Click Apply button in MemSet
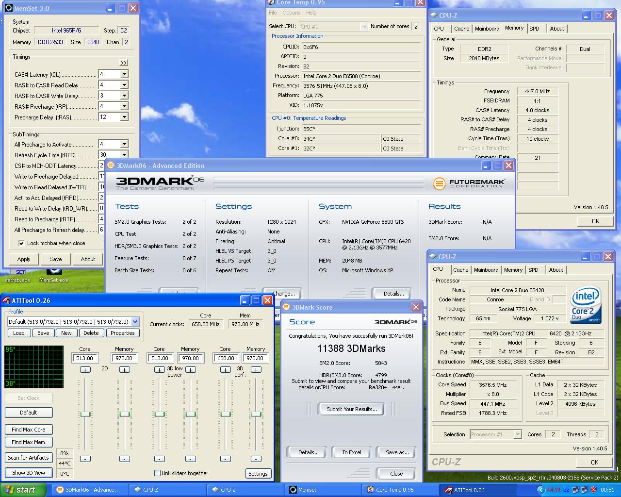621x497 pixels. 24,259
